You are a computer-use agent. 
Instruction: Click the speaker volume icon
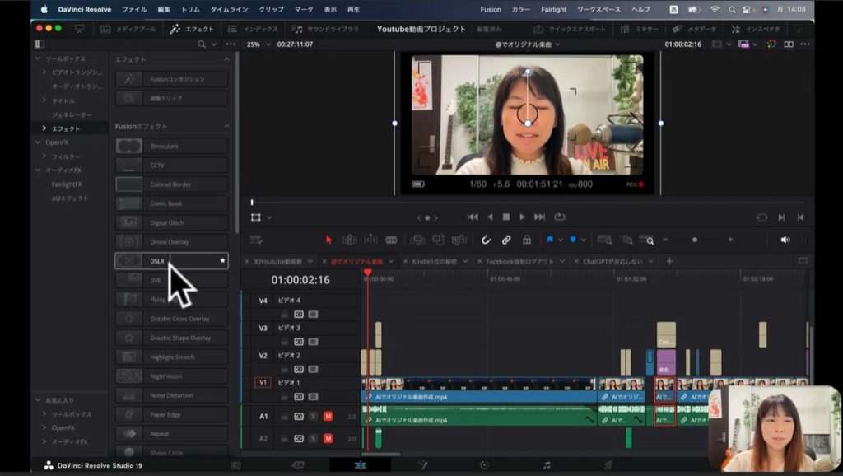(x=785, y=240)
